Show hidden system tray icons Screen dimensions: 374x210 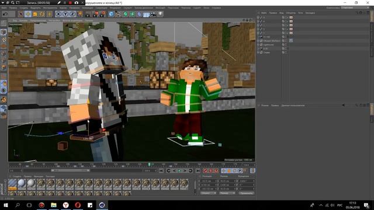321,205
